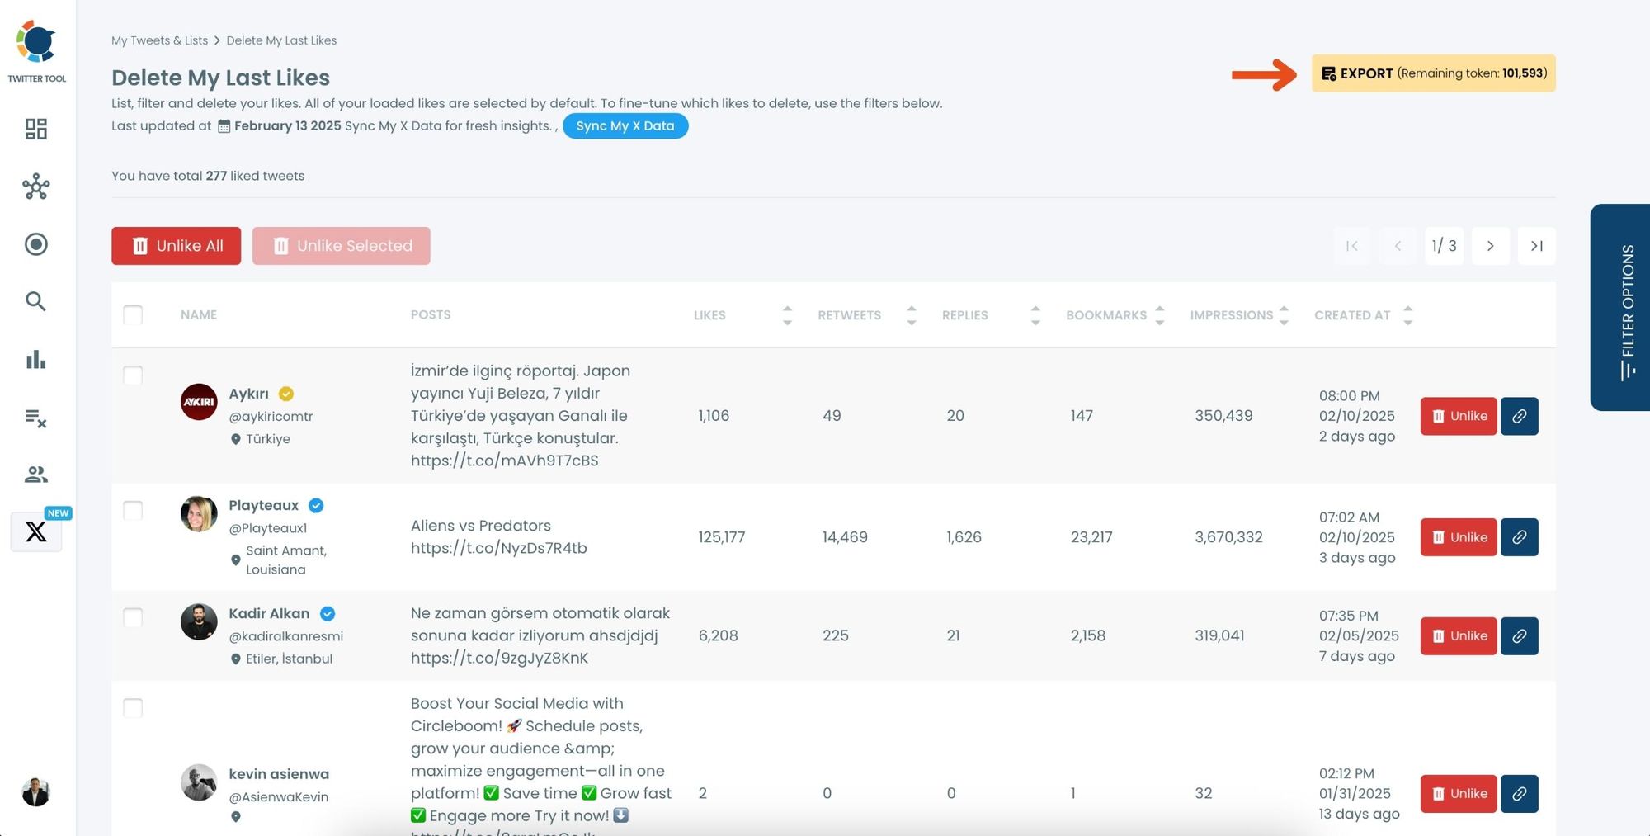Click the calendar icon beside February 13 2025
The image size is (1650, 836).
coord(224,126)
